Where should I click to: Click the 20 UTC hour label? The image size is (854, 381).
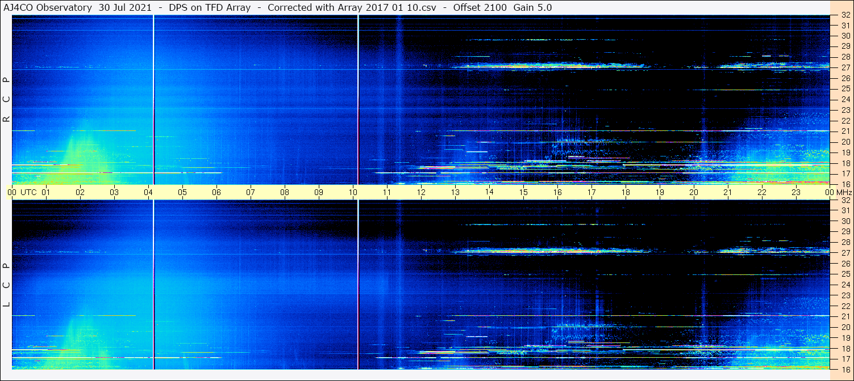pyautogui.click(x=694, y=192)
